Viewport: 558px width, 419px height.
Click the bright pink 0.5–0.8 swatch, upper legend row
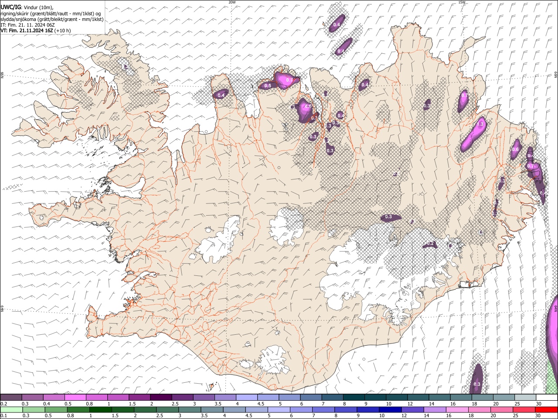tap(75, 398)
